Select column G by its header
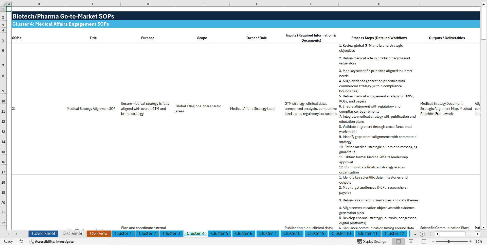This screenshot has height=245, width=487. click(x=311, y=4)
